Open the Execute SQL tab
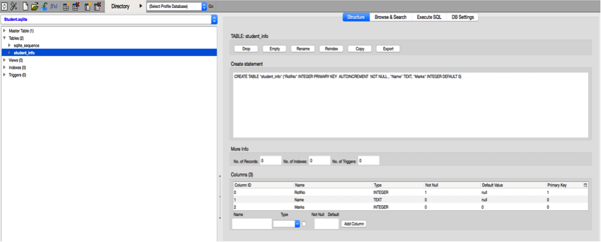Screen dimensions: 601x242 [429, 17]
